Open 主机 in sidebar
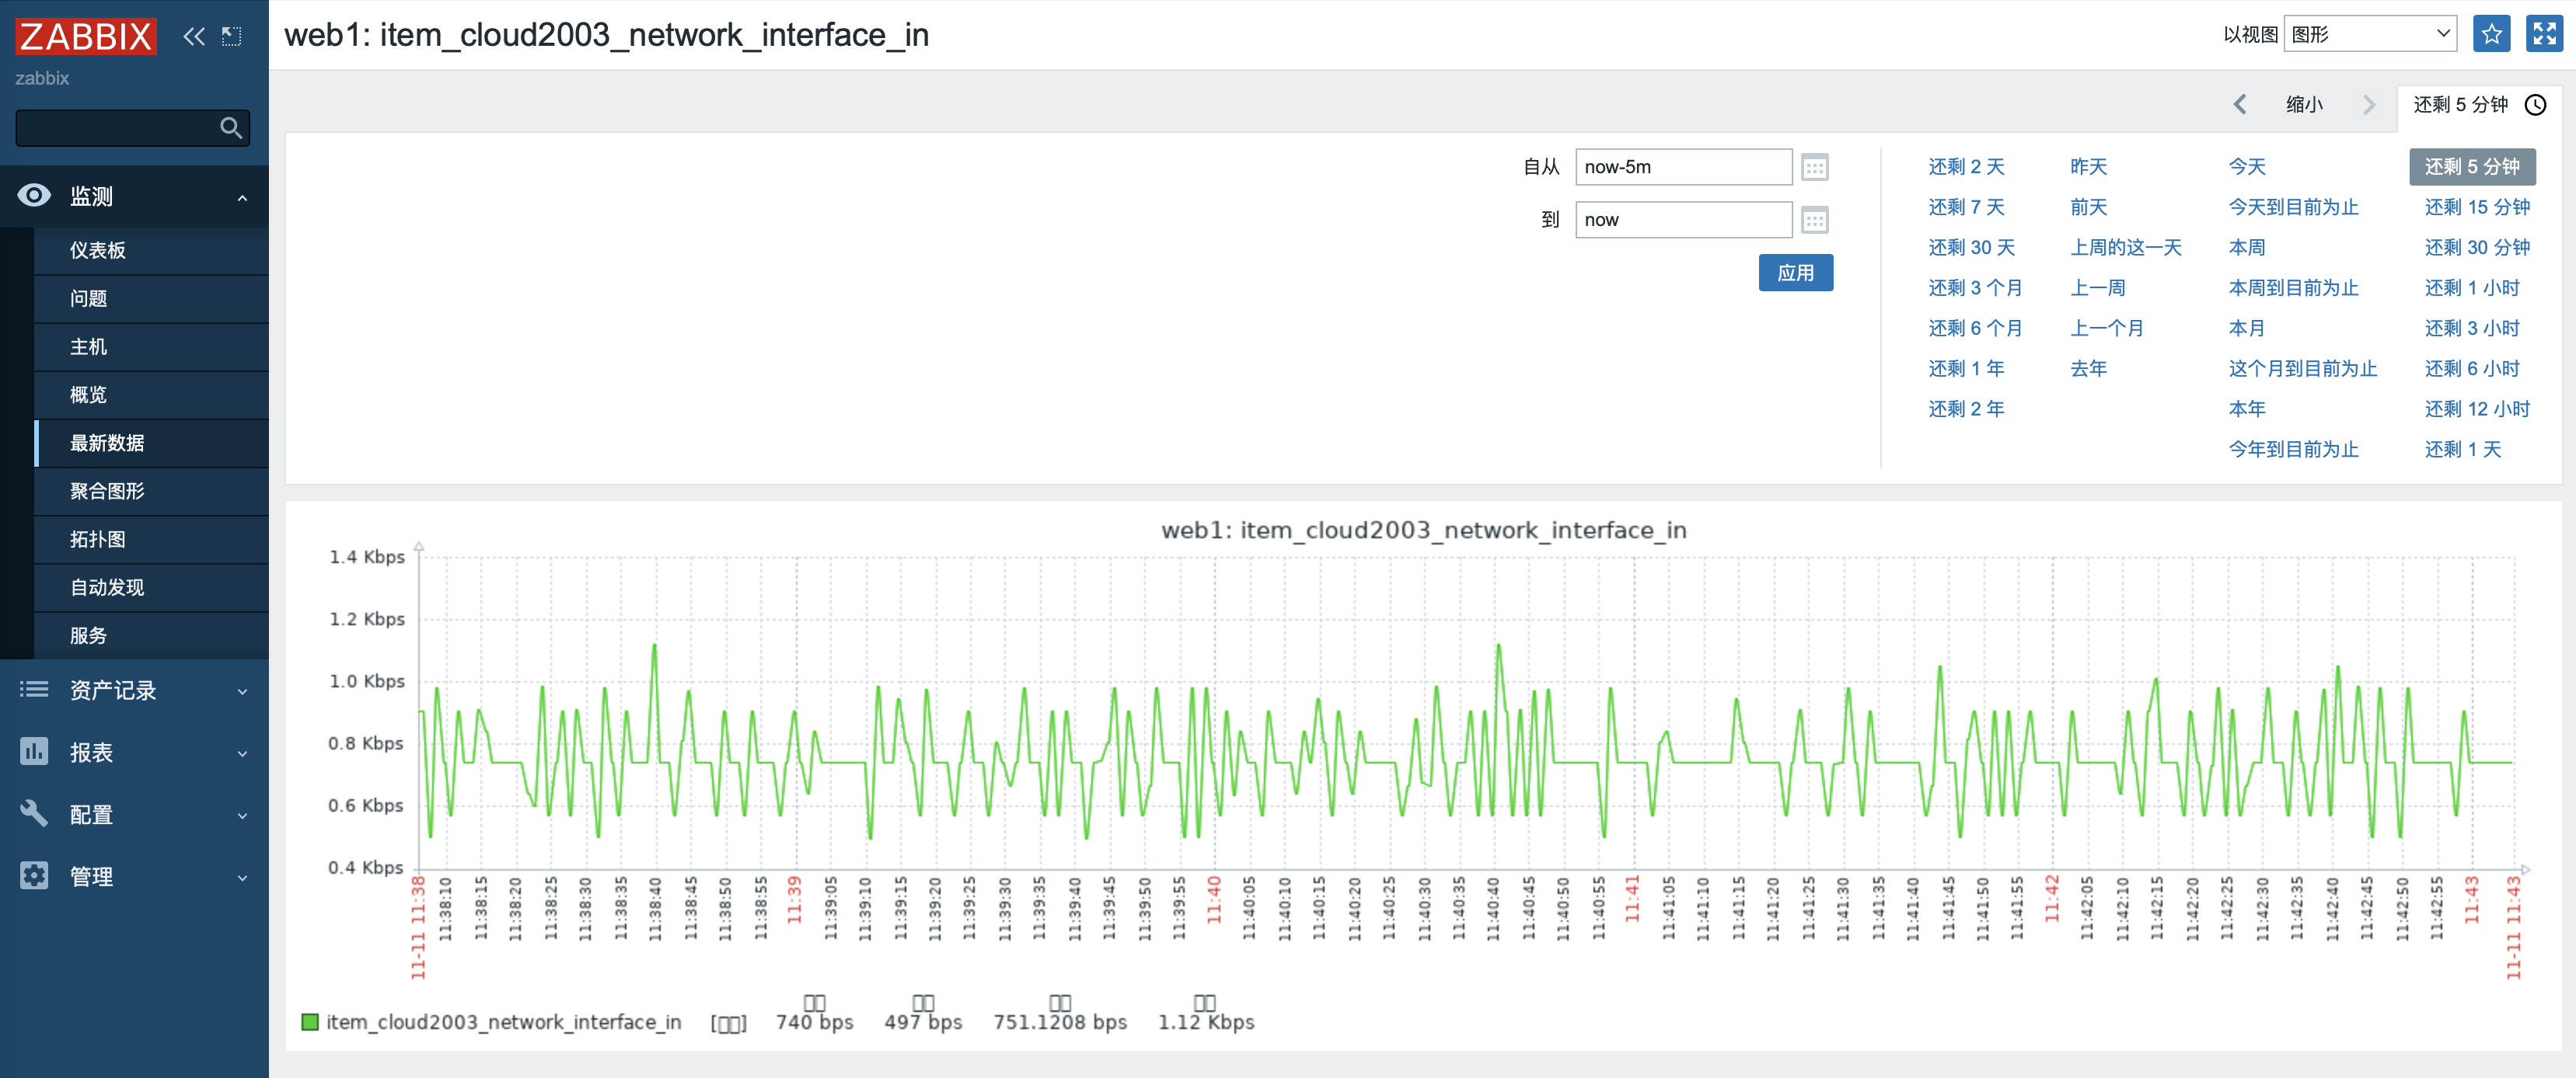2576x1078 pixels. (151, 346)
